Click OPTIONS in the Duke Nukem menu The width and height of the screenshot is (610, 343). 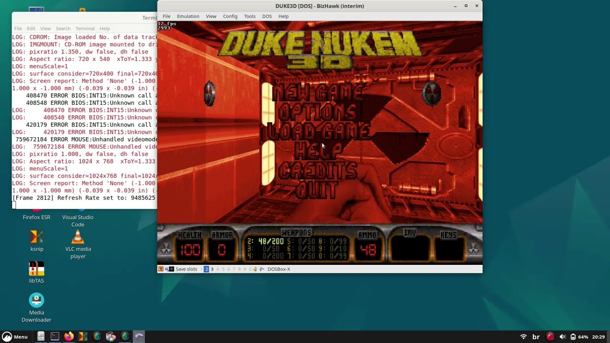click(317, 112)
